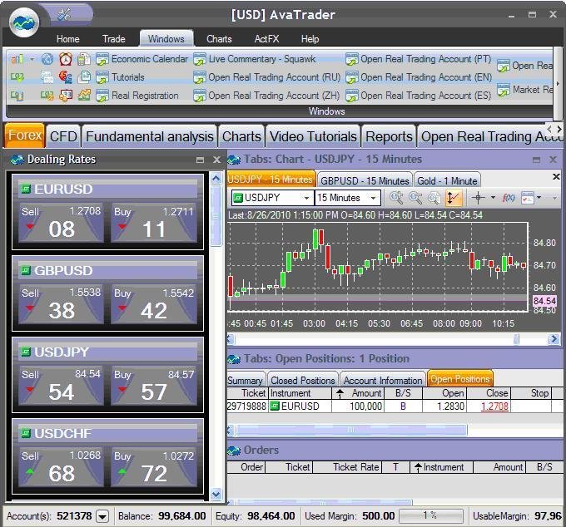Click the Used Margin 1% progress bar
The height and width of the screenshot is (527, 566).
430,516
